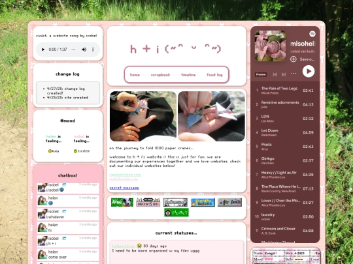Screen dimensions: 353x264
Task: Click the Spotify logo in the player
Action: click(312, 34)
